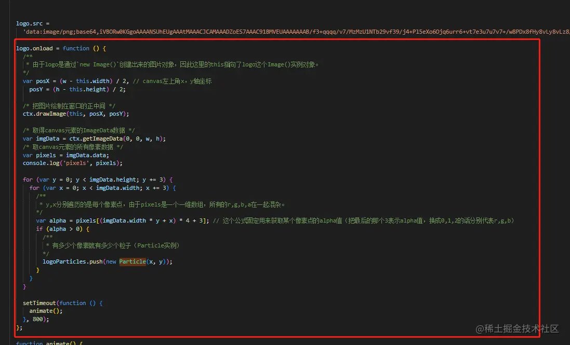This screenshot has width=570, height=345.
Task: Click 'logoParticles.push' method call
Action: click(x=73, y=261)
